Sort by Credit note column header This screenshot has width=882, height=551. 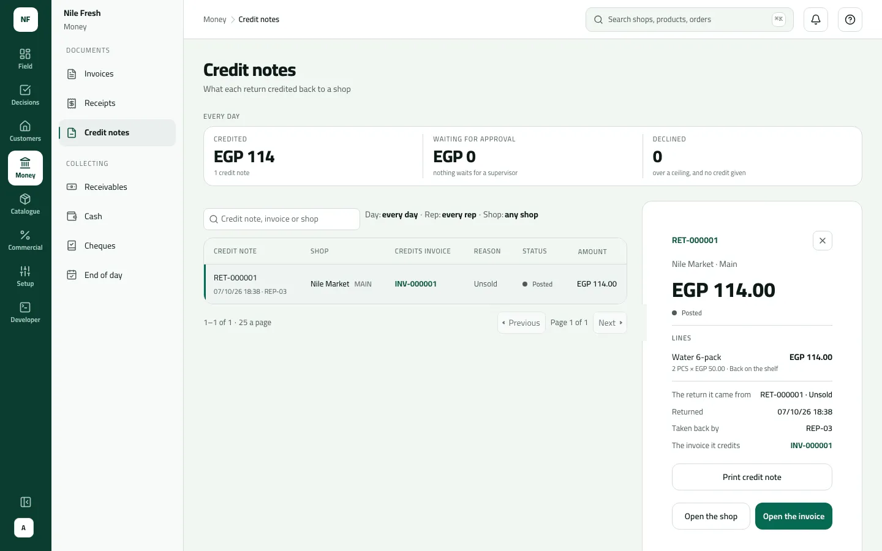pos(235,252)
